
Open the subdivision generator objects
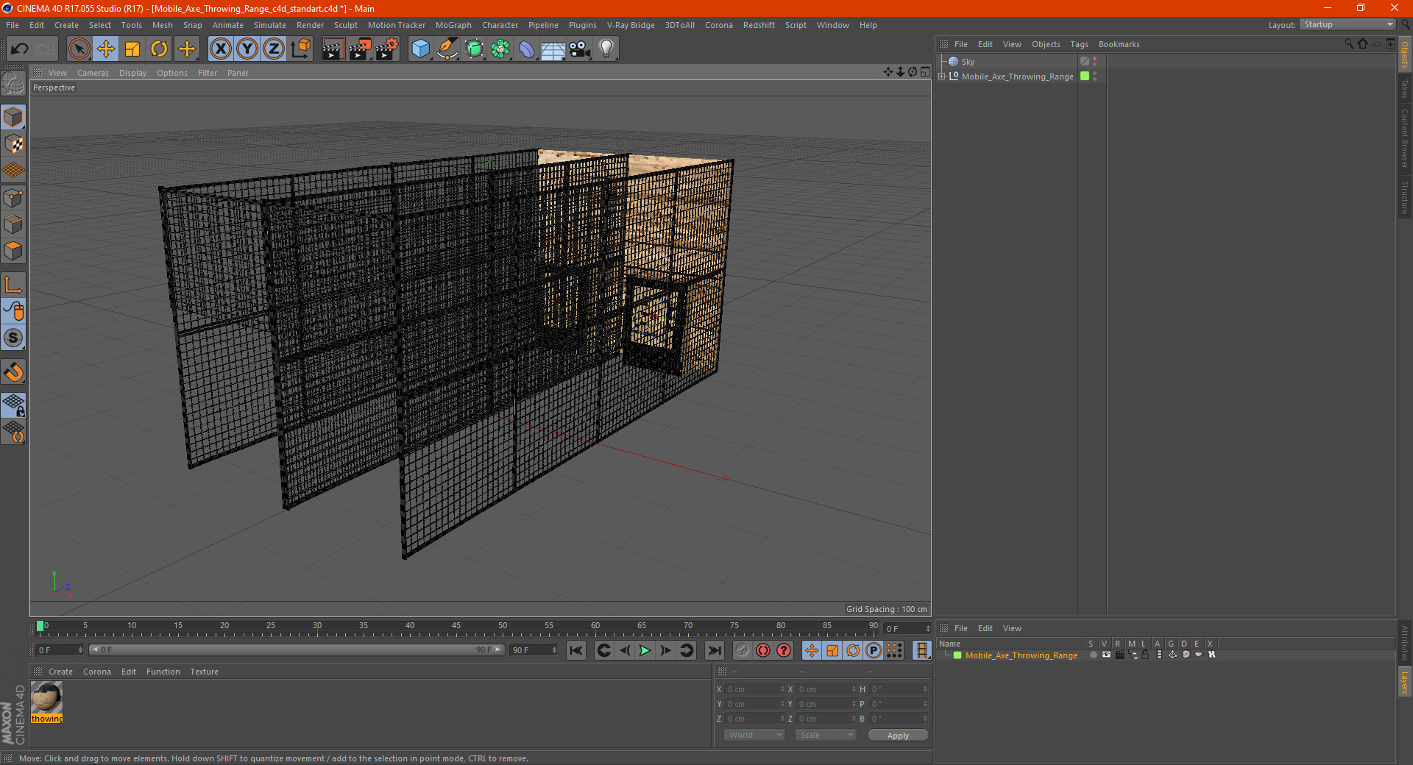[x=474, y=49]
